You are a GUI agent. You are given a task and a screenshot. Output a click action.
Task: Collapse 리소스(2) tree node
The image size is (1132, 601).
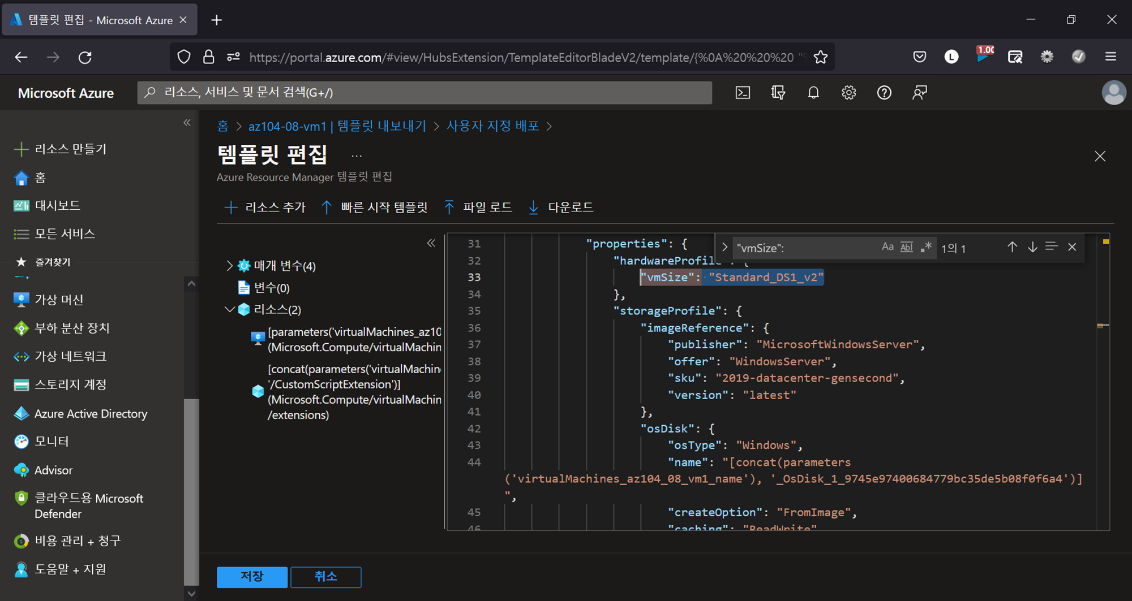[229, 309]
